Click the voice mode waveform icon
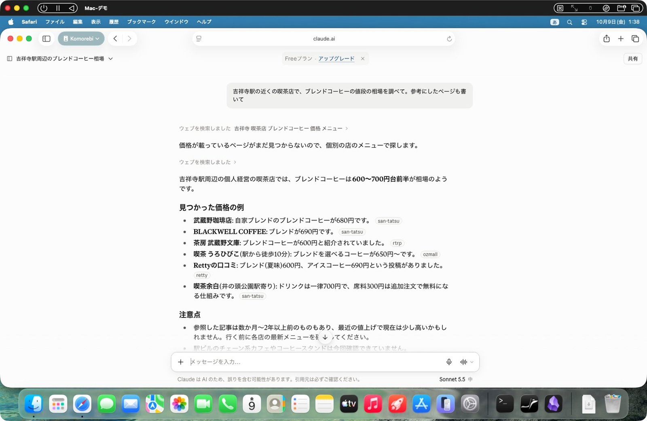647x421 pixels. click(x=463, y=362)
